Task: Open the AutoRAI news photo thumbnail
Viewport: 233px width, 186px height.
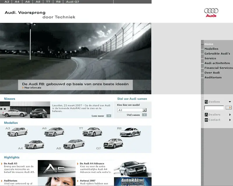Action: pos(25,110)
